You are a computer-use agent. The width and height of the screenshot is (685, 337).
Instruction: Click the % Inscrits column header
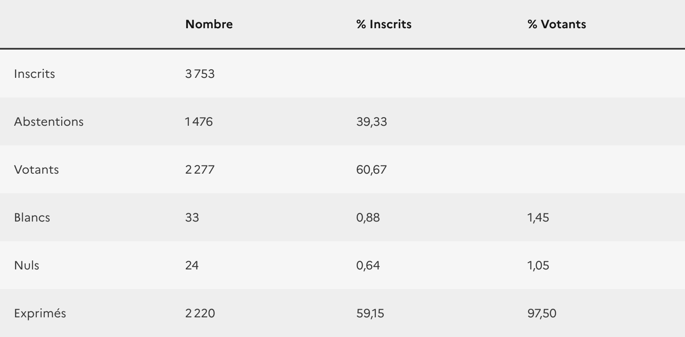click(384, 24)
